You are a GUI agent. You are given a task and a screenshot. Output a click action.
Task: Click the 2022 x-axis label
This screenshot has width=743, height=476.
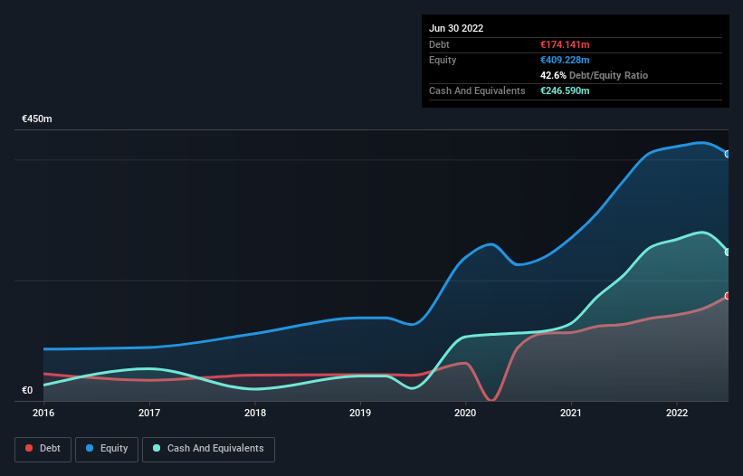[677, 413]
